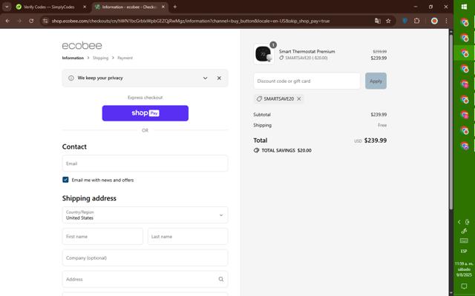Click the Shipping Free value
This screenshot has height=296, width=475.
pyautogui.click(x=382, y=125)
